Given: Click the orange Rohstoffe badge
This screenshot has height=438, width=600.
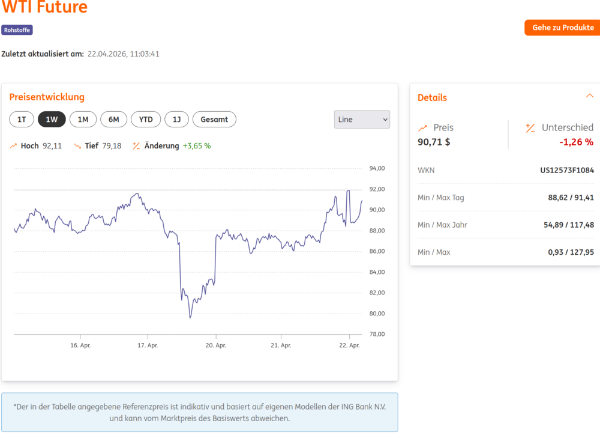Looking at the screenshot, I should (17, 29).
